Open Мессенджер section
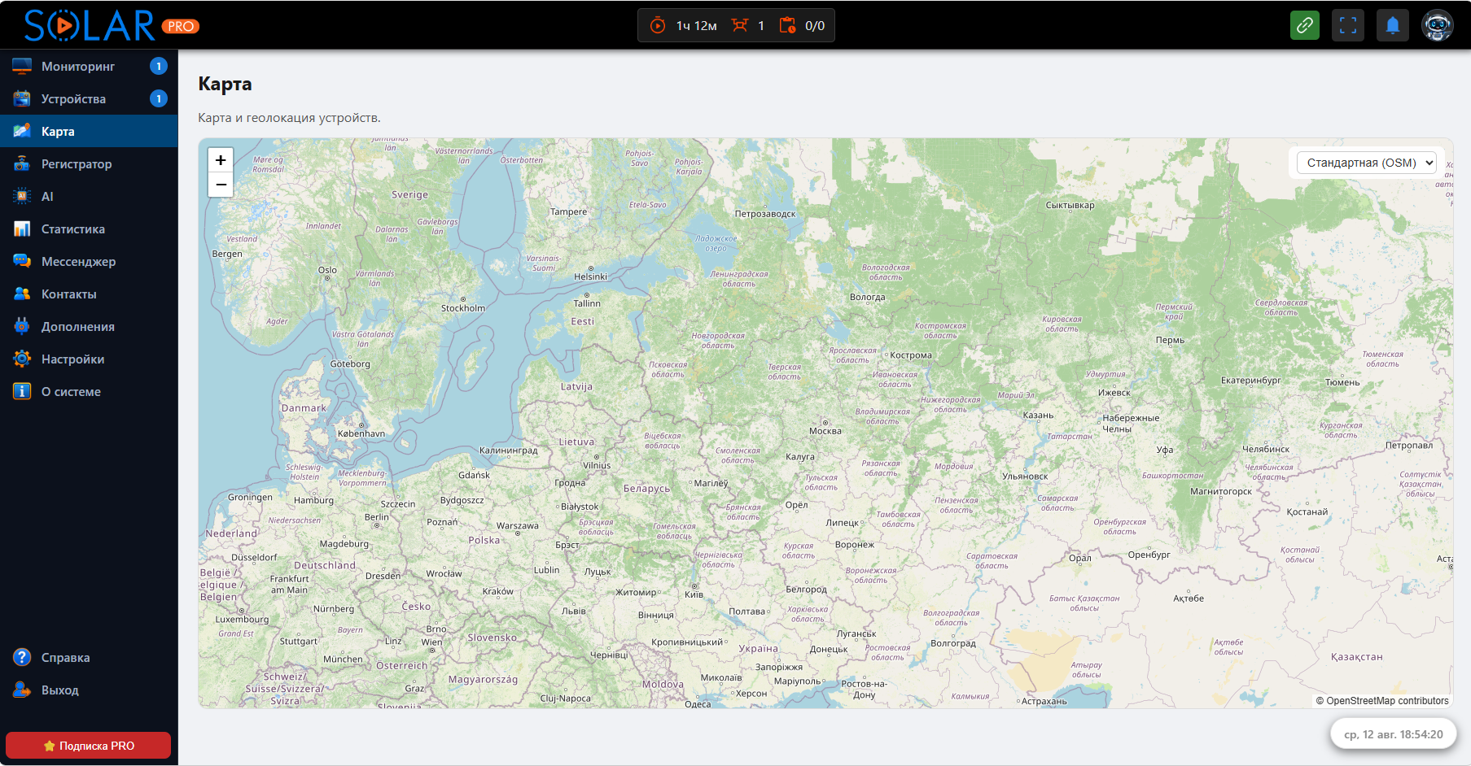Viewport: 1471px width, 766px height. pyautogui.click(x=89, y=261)
